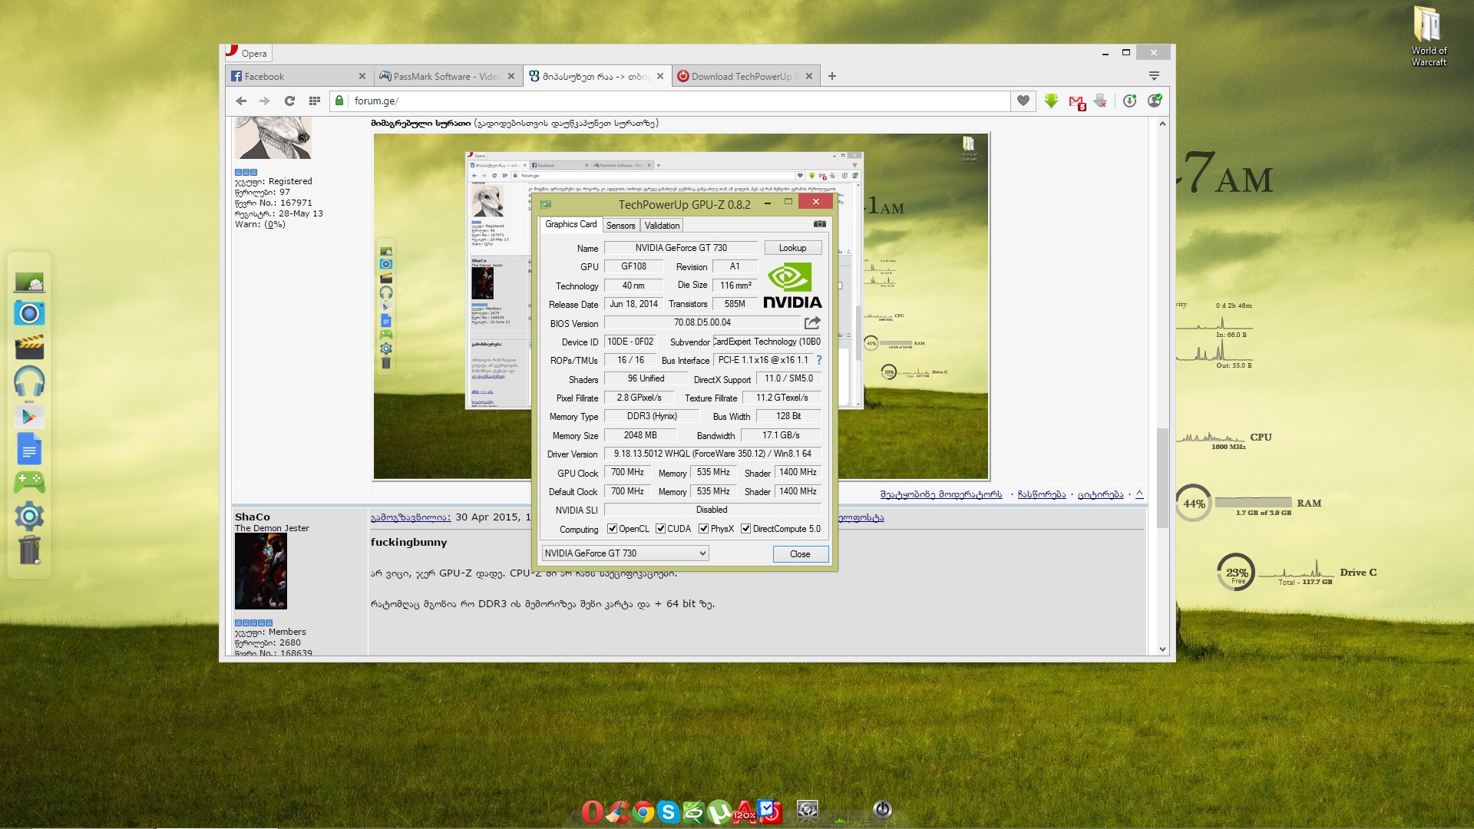Click the green download arrow extension icon
This screenshot has width=1474, height=829.
click(x=1051, y=101)
